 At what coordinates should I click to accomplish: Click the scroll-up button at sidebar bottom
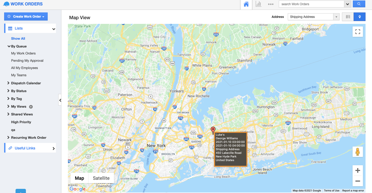coord(21,191)
